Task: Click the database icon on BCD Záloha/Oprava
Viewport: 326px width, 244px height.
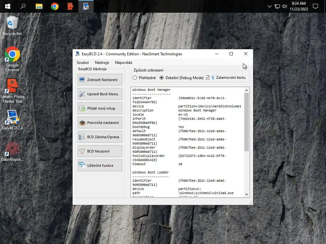Action: tap(82, 137)
